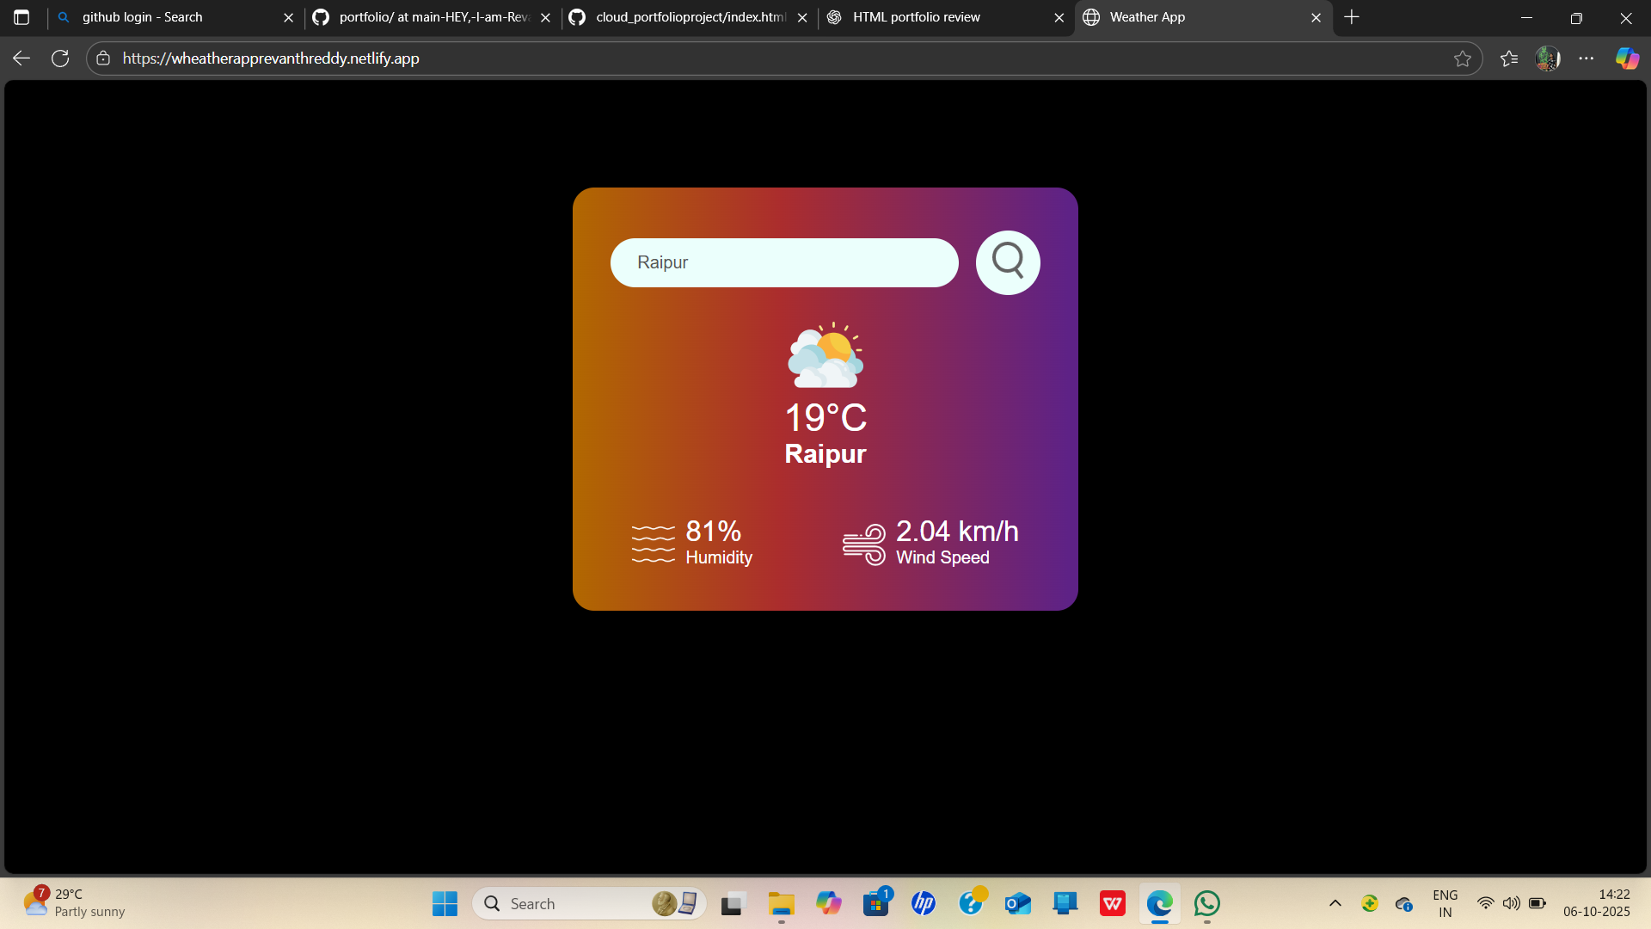The height and width of the screenshot is (929, 1651).
Task: Open the taskbar weather widget
Action: [x=73, y=903]
